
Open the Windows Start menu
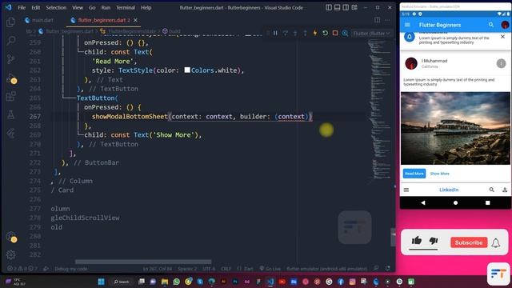(x=101, y=282)
